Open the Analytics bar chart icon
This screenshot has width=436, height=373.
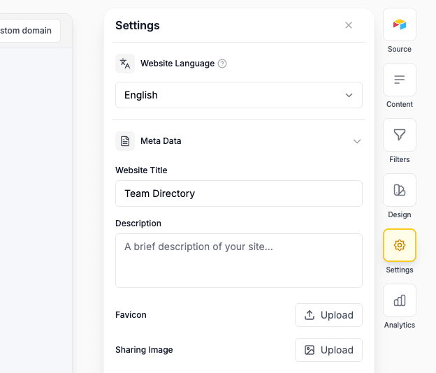(x=399, y=300)
